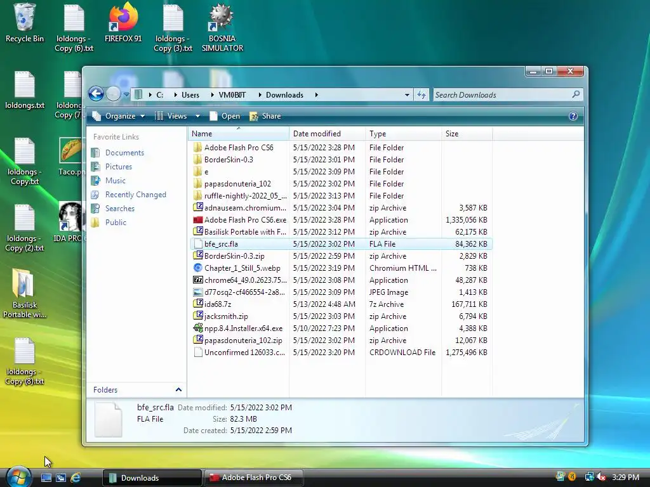This screenshot has width=650, height=487.
Task: Click Open in the toolbar
Action: tap(225, 116)
